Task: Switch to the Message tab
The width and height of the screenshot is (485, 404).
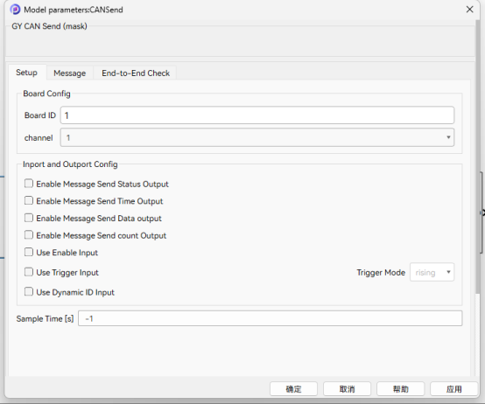Action: [69, 73]
